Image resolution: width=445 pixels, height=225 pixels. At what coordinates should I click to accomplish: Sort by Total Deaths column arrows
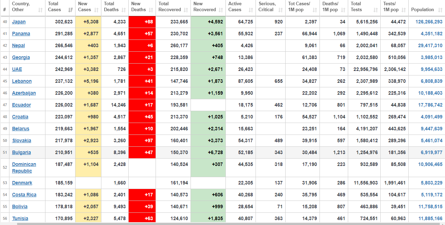(124, 10)
